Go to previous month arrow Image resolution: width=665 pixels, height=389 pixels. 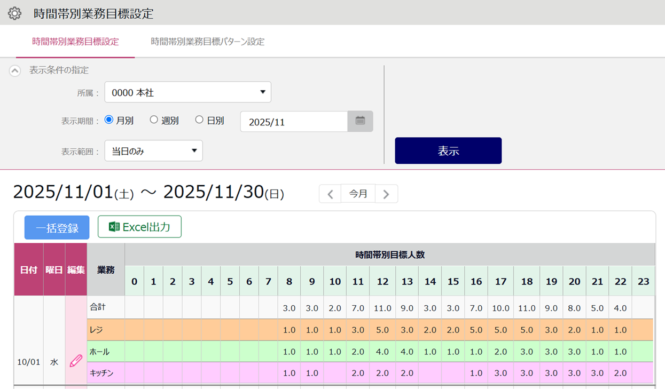pos(330,194)
